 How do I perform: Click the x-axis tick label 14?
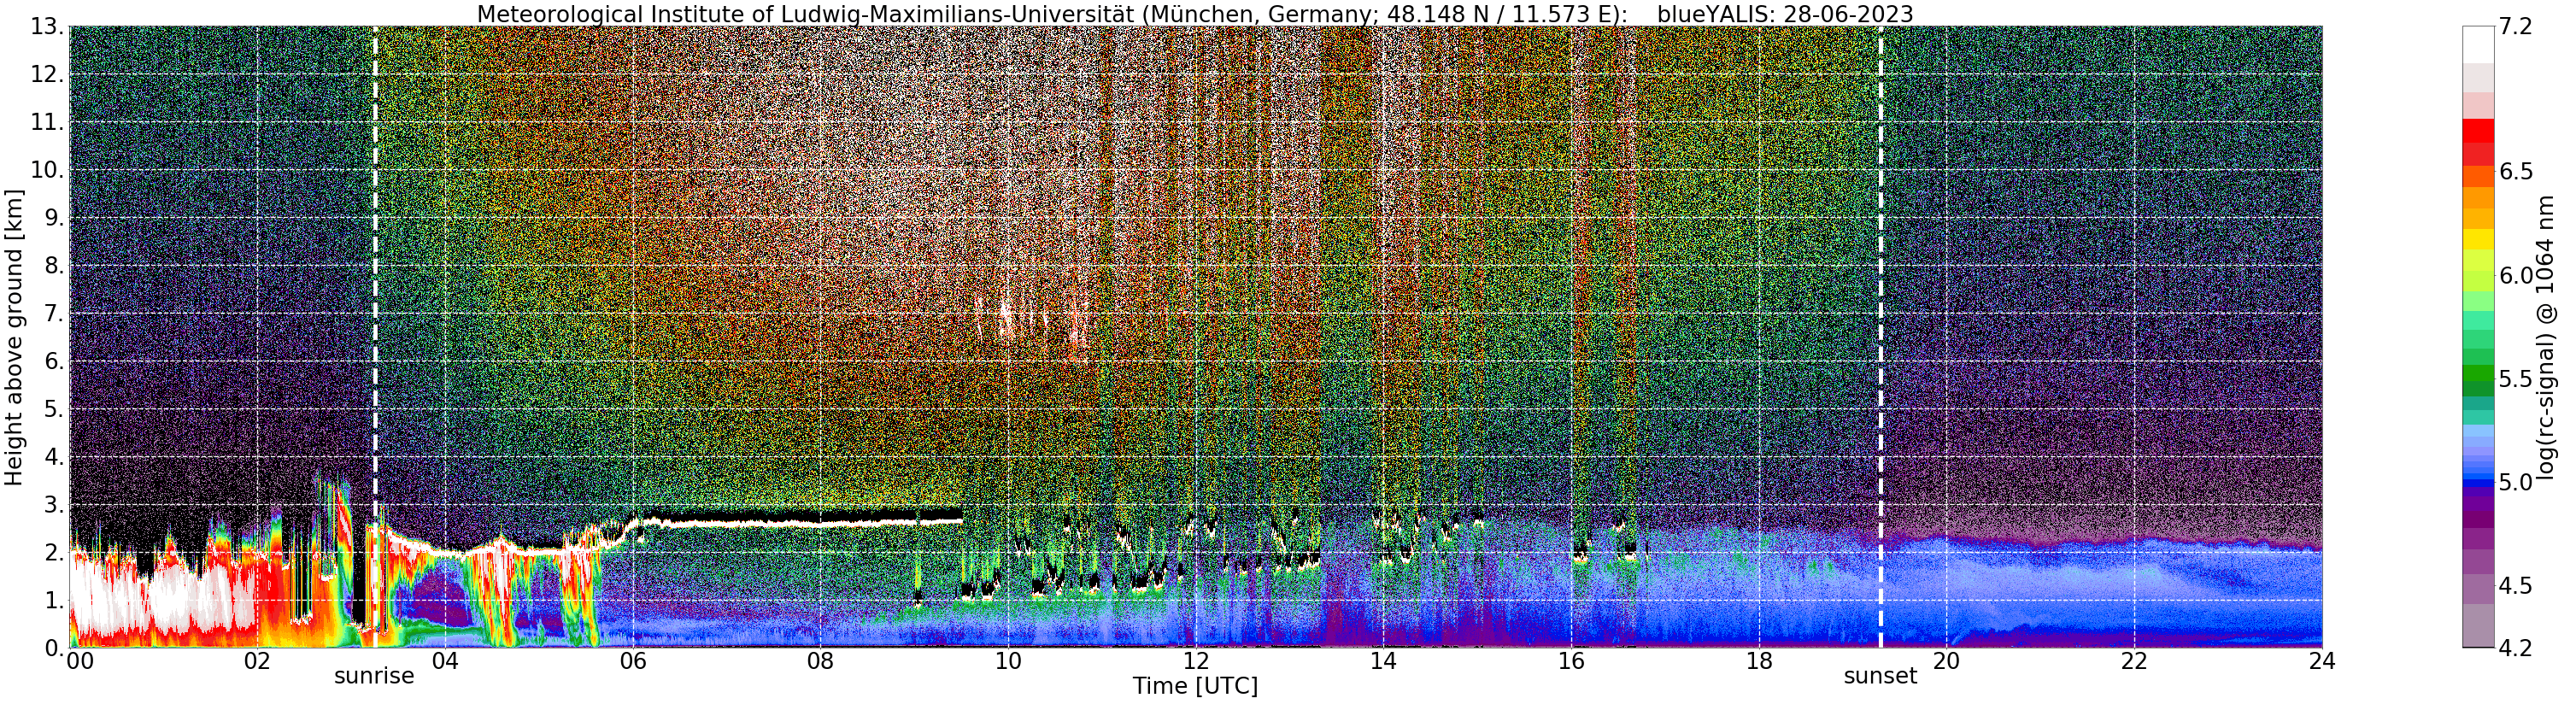[x=1384, y=661]
